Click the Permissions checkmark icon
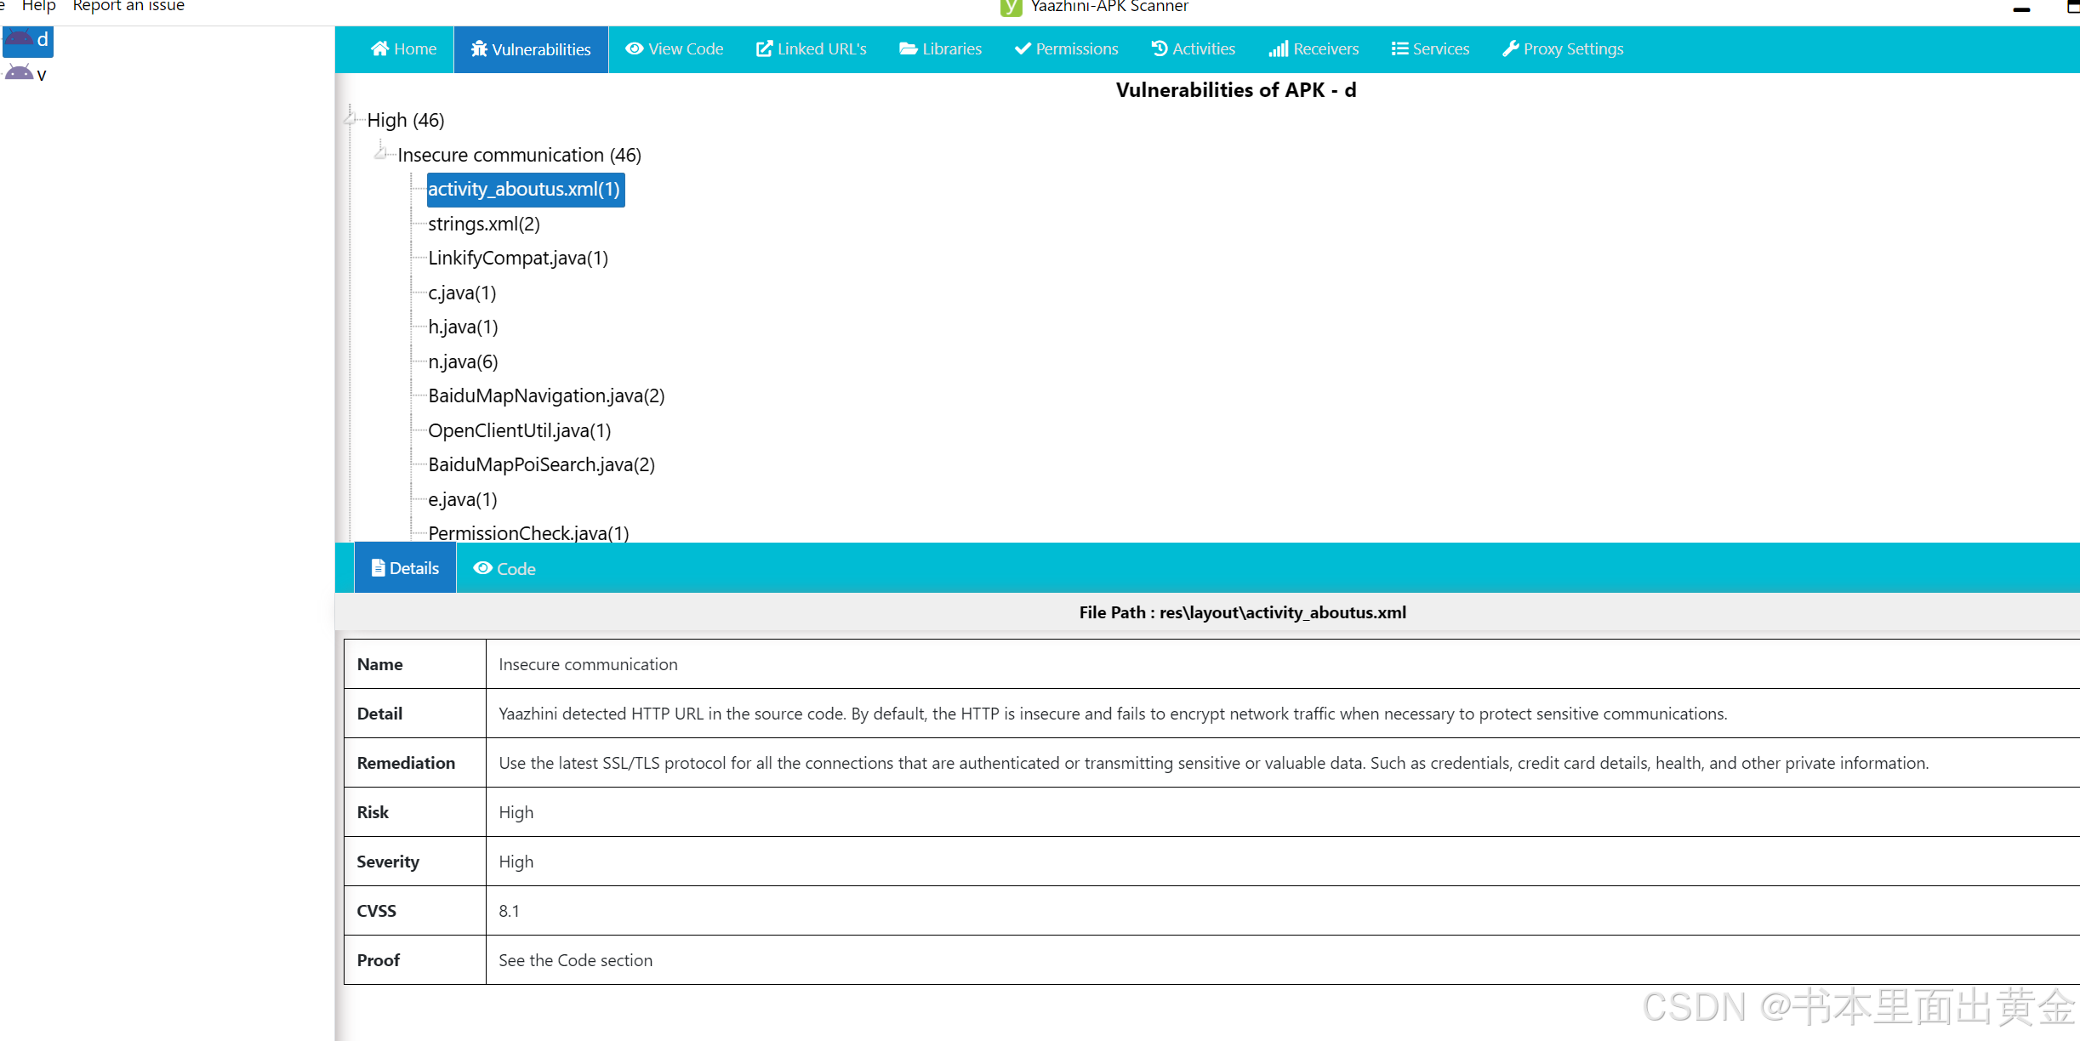This screenshot has height=1041, width=2080. point(1023,48)
